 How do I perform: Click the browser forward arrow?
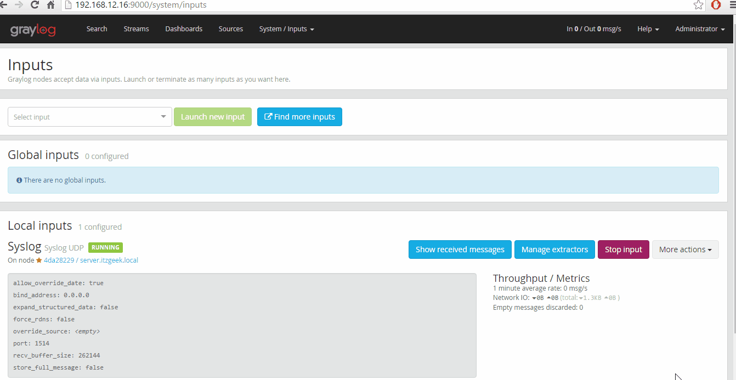(x=18, y=5)
